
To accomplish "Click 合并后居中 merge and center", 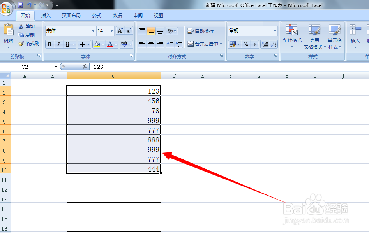I will (x=203, y=44).
